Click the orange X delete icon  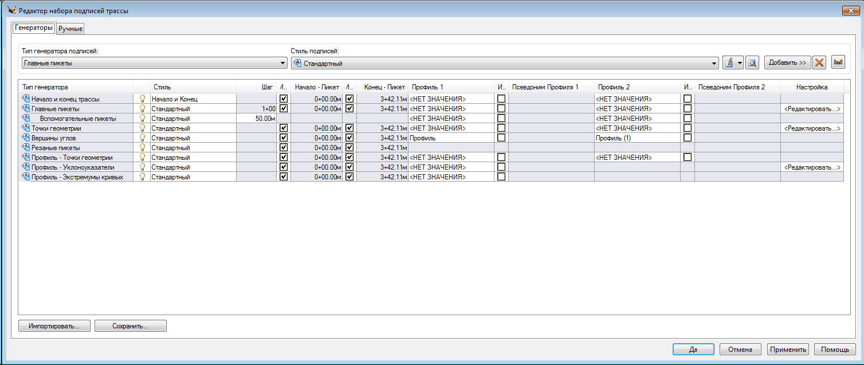(819, 63)
